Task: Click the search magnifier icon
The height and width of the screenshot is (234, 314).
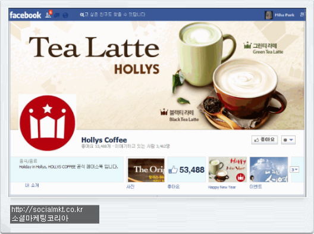Action: (82, 15)
